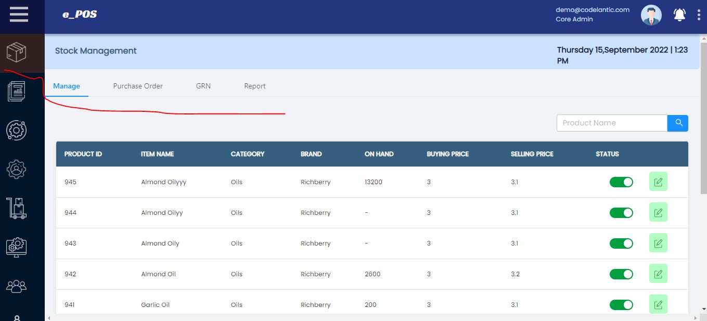This screenshot has width=707, height=321.
Task: Edit product 944 Almond Oilyy
Action: pos(658,212)
